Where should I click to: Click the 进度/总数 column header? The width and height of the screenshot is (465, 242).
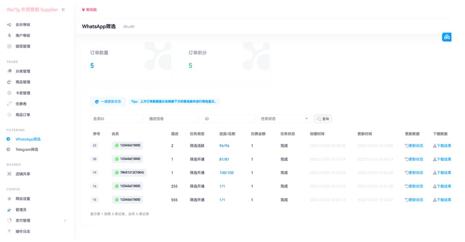tap(227, 134)
